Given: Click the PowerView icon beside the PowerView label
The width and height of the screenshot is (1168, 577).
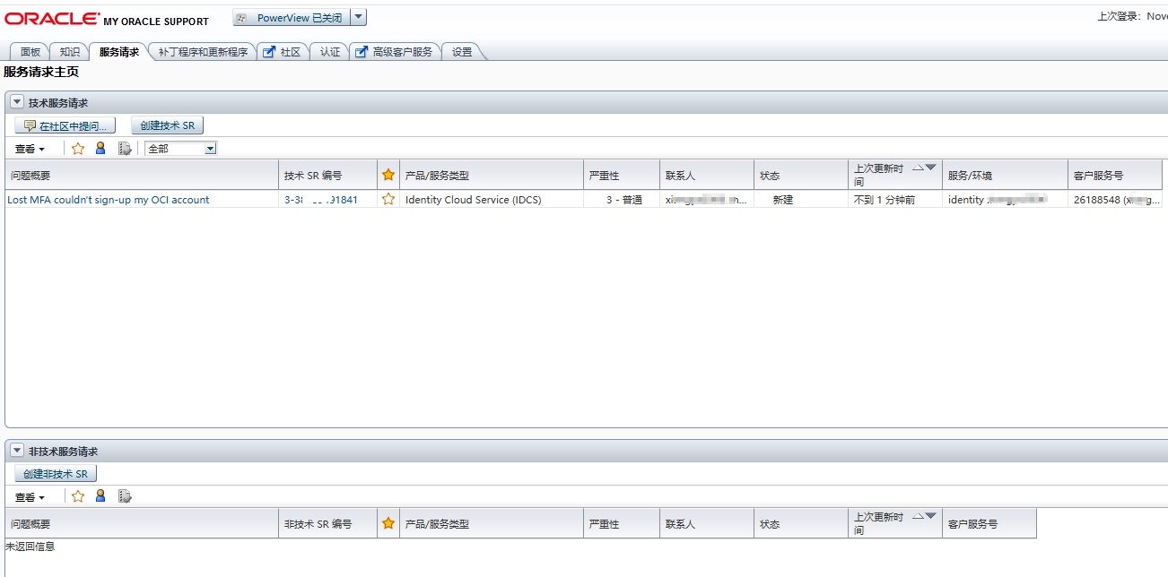Looking at the screenshot, I should point(240,18).
